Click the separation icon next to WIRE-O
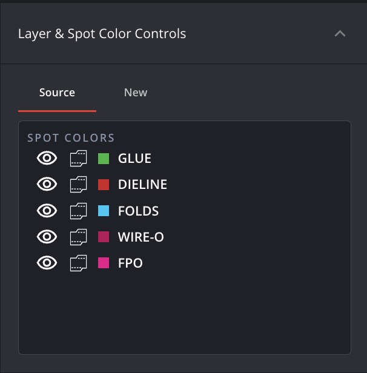 [79, 237]
